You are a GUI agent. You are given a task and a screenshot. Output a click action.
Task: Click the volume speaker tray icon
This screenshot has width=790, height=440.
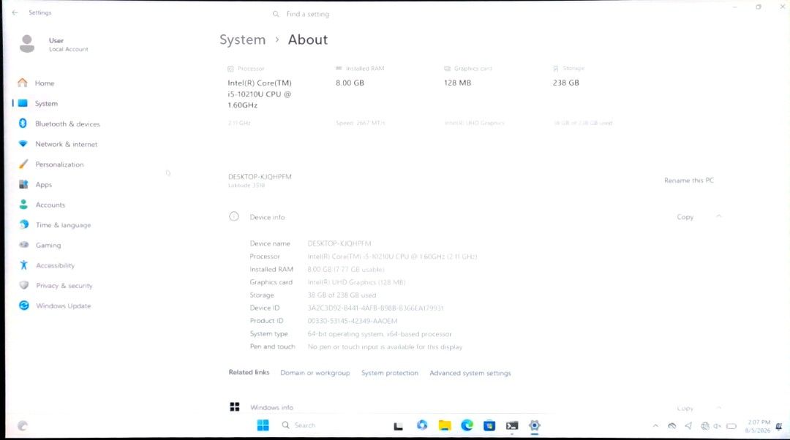717,426
